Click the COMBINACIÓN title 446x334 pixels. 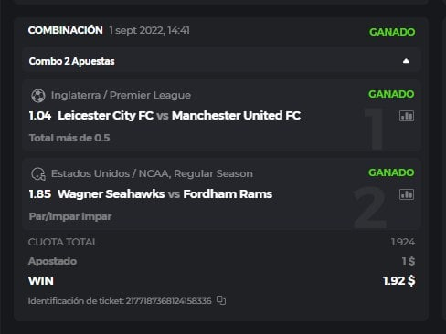tap(65, 30)
